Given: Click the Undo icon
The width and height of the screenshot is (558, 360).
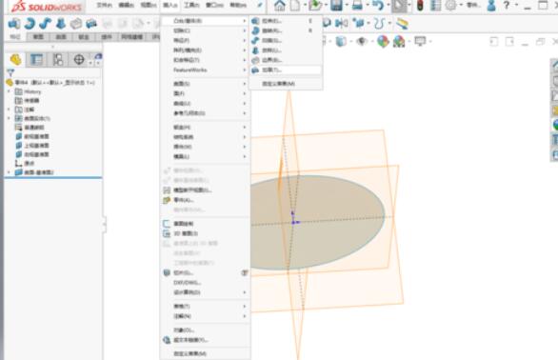Looking at the screenshot, I should [x=378, y=6].
